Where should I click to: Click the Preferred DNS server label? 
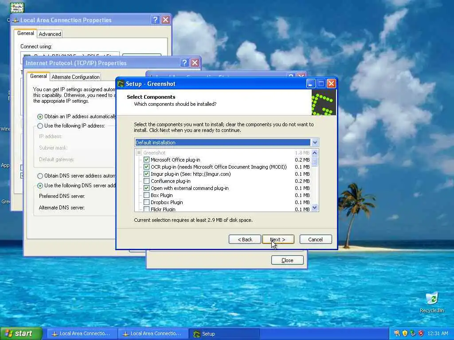pyautogui.click(x=62, y=196)
